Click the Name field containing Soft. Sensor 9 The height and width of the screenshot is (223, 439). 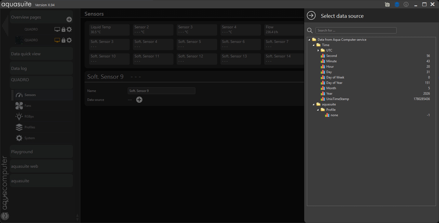click(x=162, y=91)
